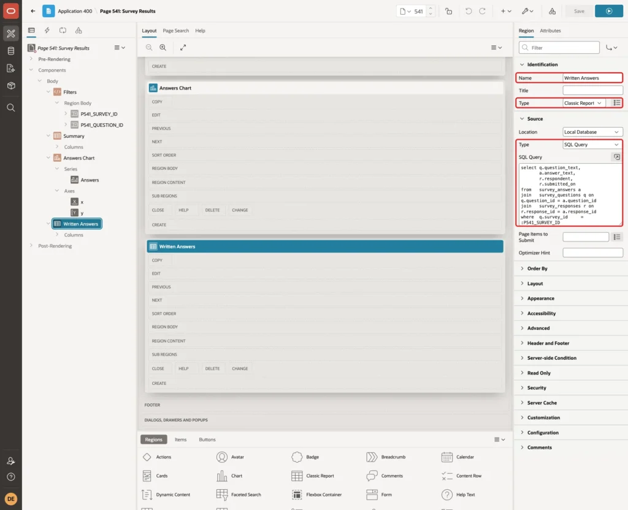
Task: Run the page with play button
Action: pyautogui.click(x=609, y=11)
